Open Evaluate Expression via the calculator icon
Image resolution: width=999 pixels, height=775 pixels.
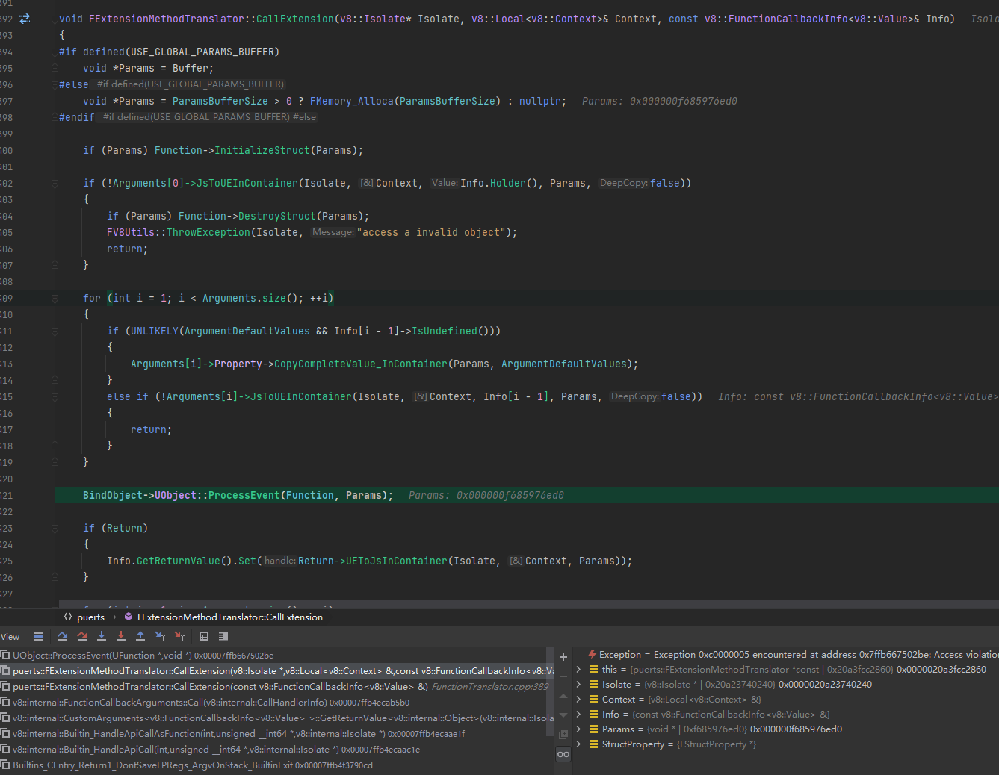204,636
